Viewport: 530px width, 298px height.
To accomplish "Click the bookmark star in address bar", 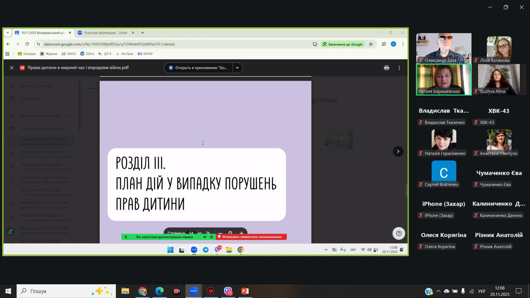I will [x=371, y=44].
